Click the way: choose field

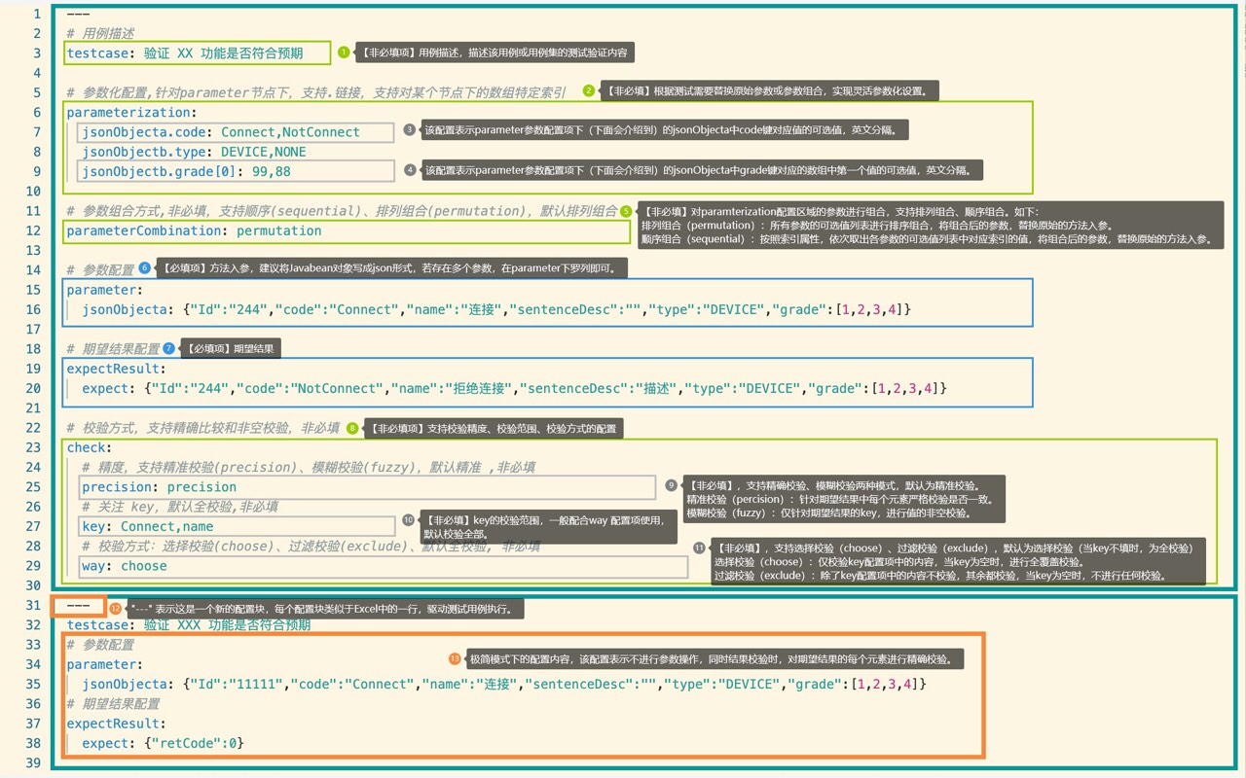pos(383,566)
